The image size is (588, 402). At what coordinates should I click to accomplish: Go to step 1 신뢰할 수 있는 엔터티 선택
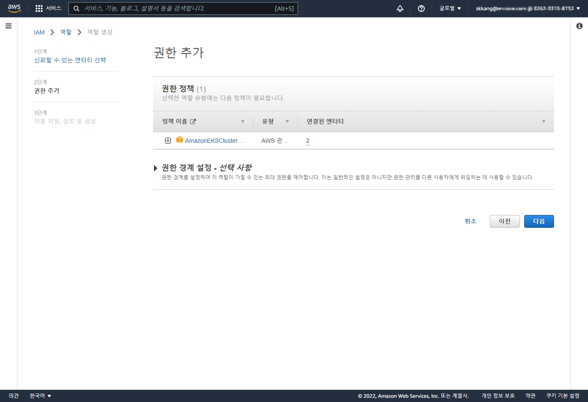(x=70, y=60)
